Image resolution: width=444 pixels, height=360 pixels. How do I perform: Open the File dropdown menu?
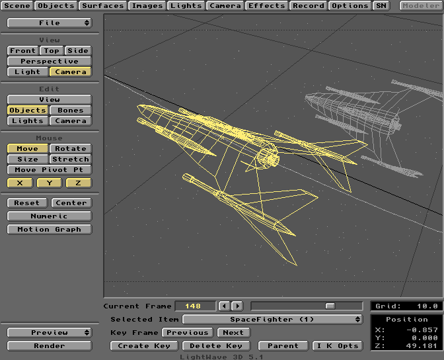coord(50,23)
